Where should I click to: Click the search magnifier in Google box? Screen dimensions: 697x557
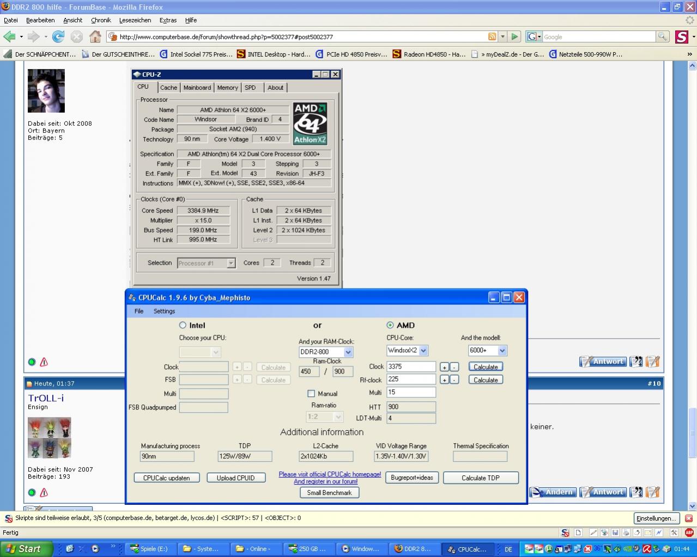[x=662, y=36]
